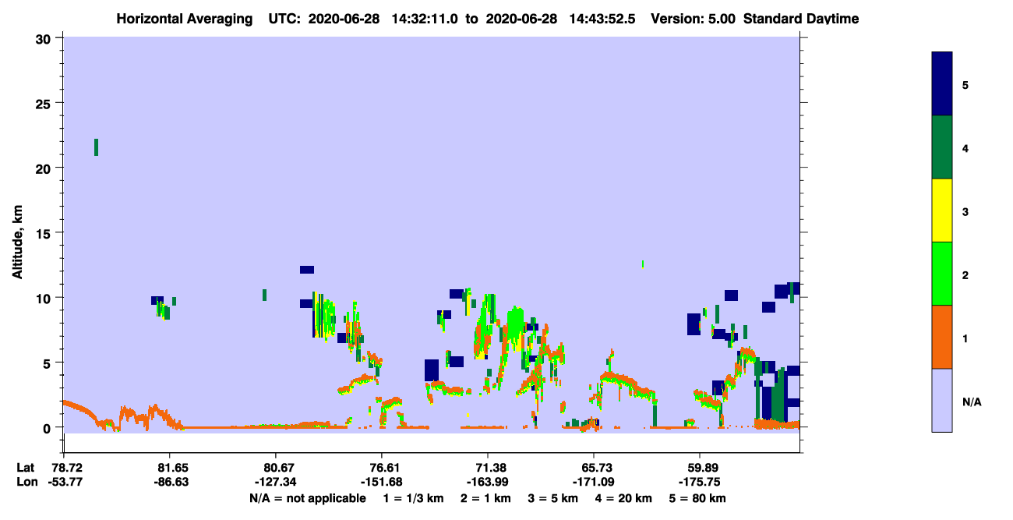
Task: Click the '3 = 5 km' legend note
Action: coord(554,498)
